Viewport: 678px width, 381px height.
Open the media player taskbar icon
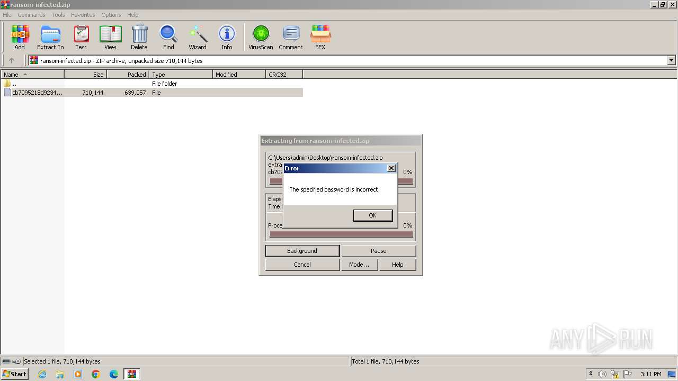78,374
